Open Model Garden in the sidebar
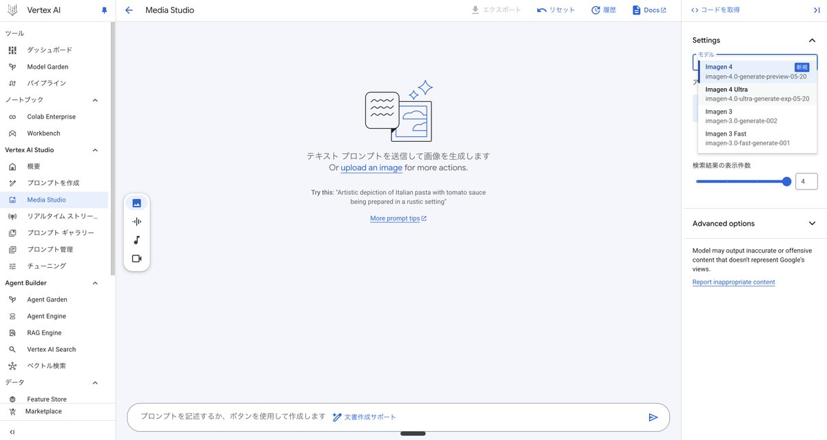The width and height of the screenshot is (827, 440). pos(55,67)
